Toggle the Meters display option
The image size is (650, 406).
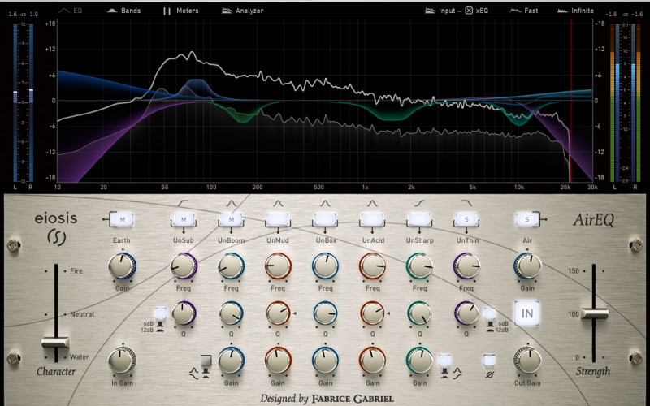pyautogui.click(x=180, y=11)
